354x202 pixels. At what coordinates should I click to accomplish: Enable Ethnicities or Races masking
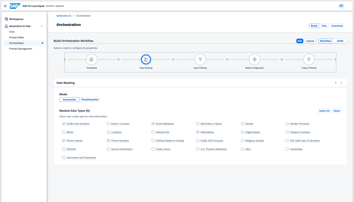[198, 124]
